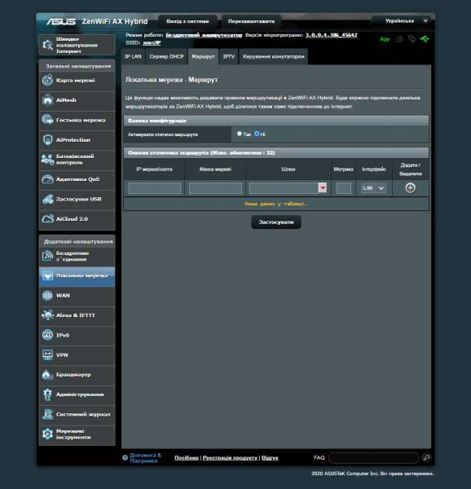Open the Посібник manual link
Viewport: 471px width, 489px height.
click(187, 458)
